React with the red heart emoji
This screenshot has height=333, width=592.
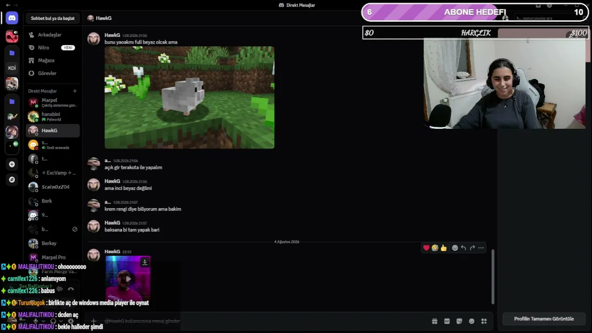pyautogui.click(x=426, y=248)
